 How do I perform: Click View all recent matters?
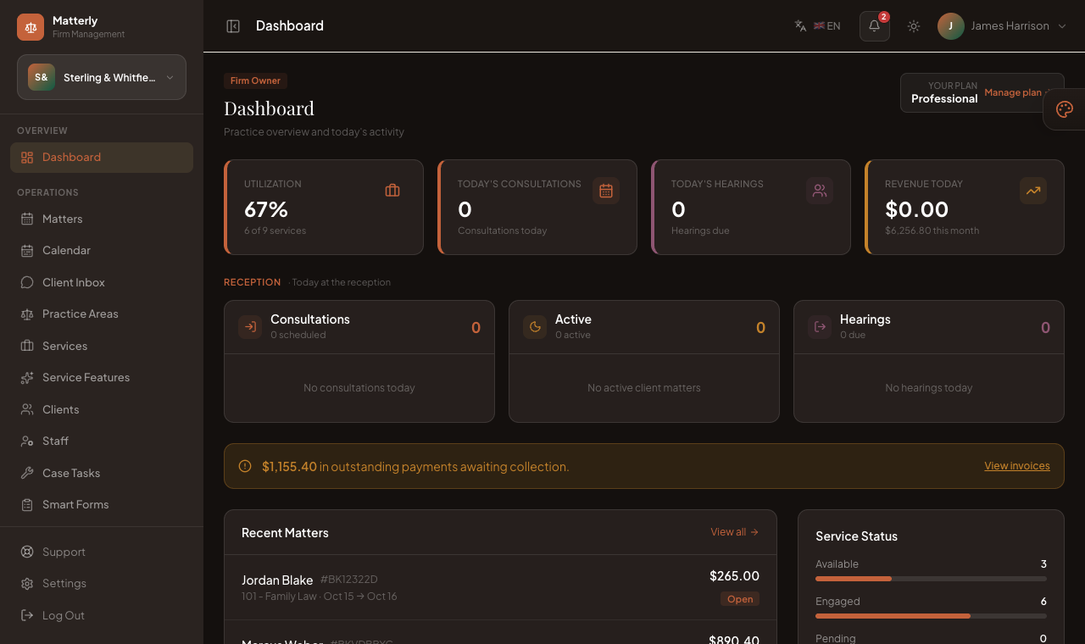click(x=734, y=532)
